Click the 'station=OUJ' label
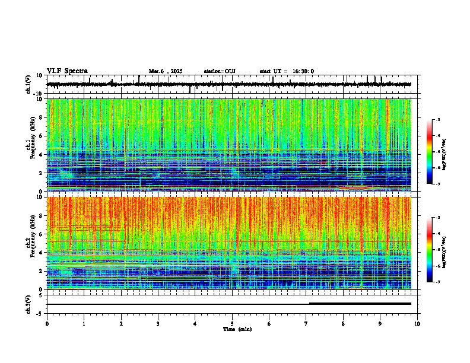470x363 pixels. tap(220, 71)
